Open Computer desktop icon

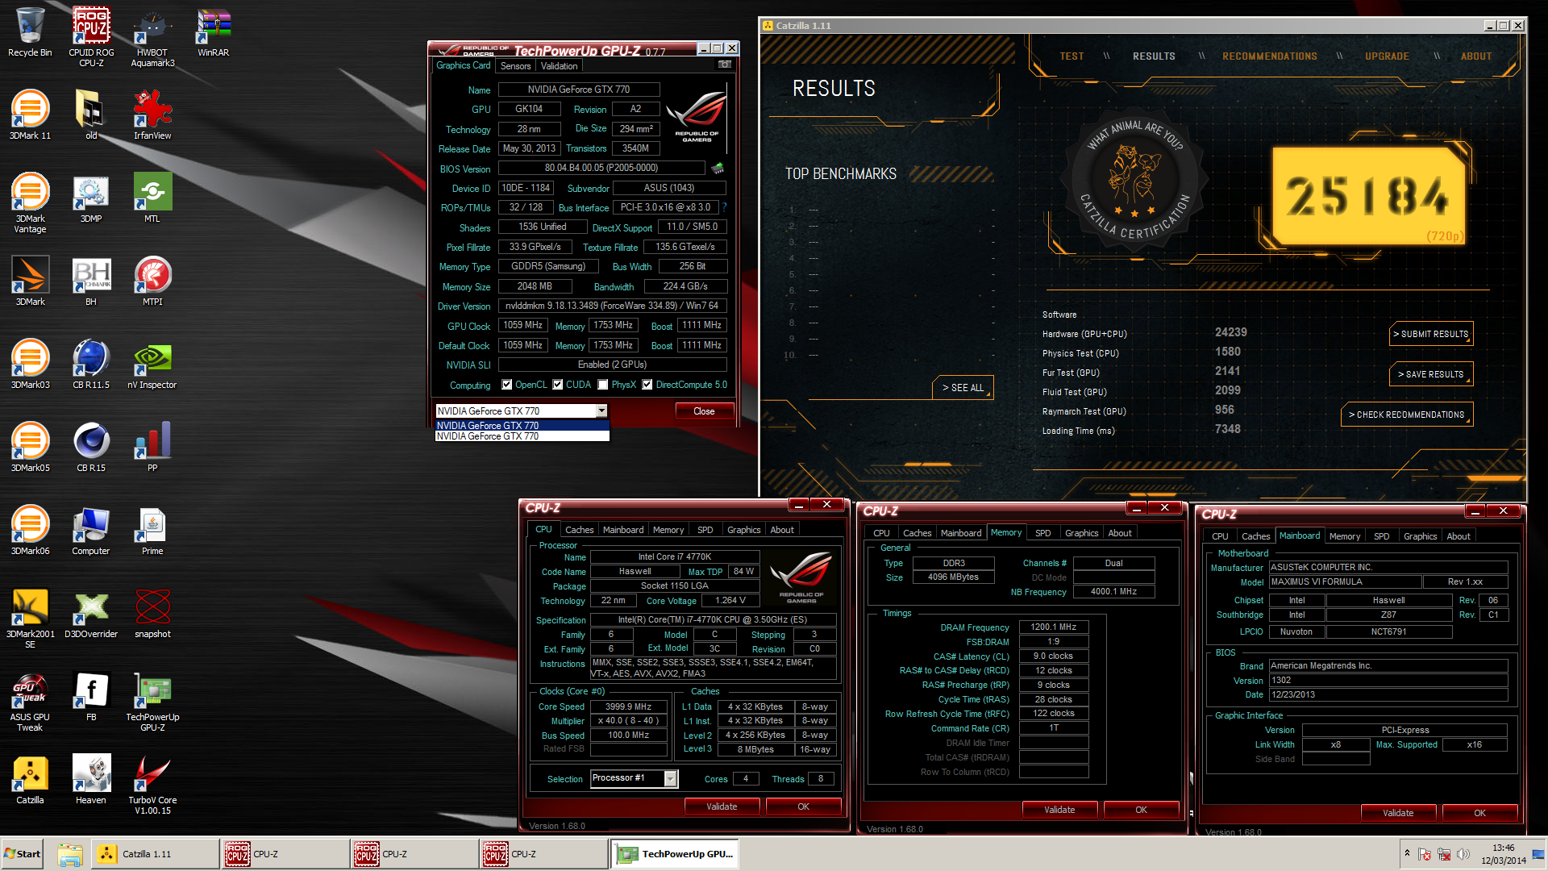[91, 531]
